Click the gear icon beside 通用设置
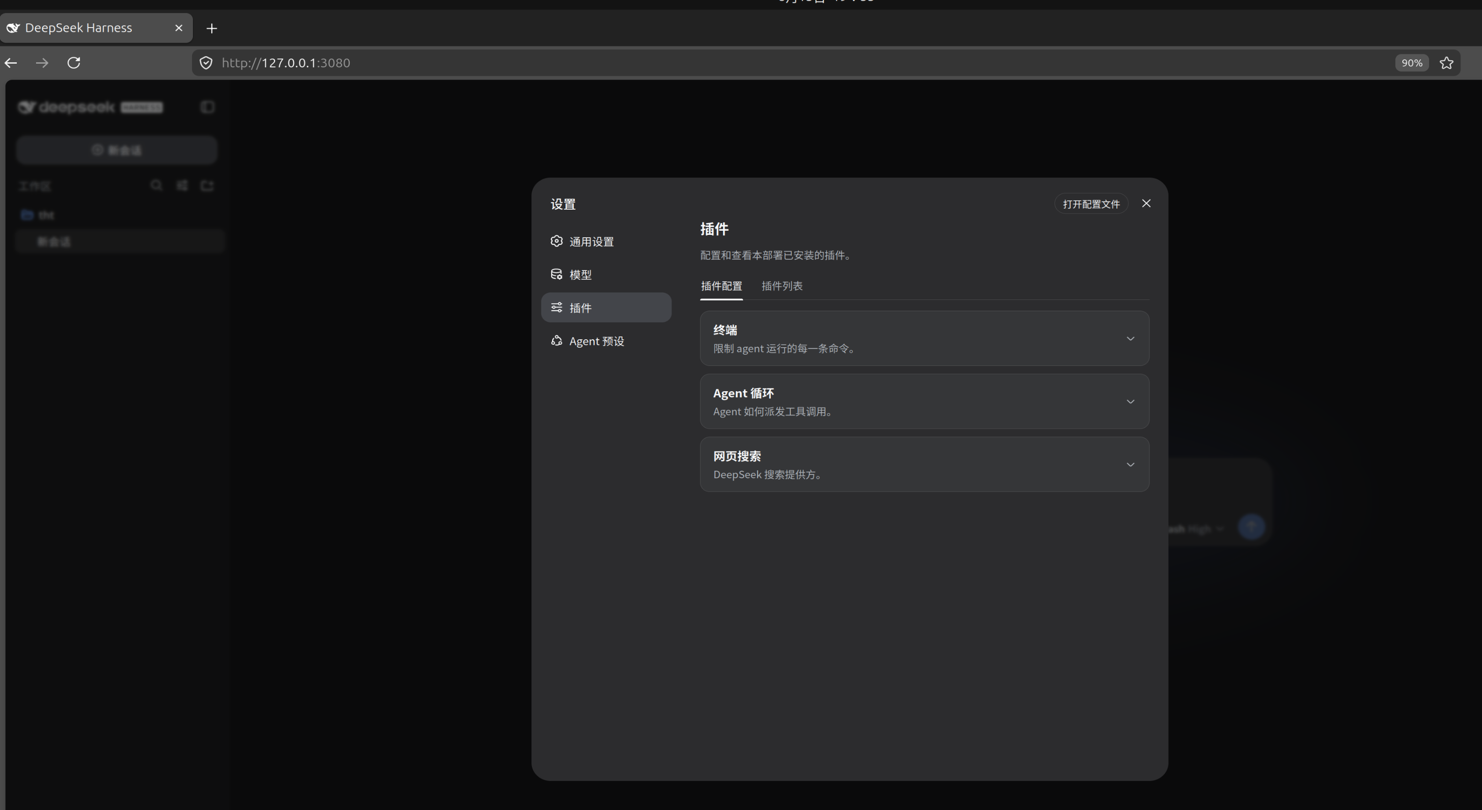 tap(556, 241)
